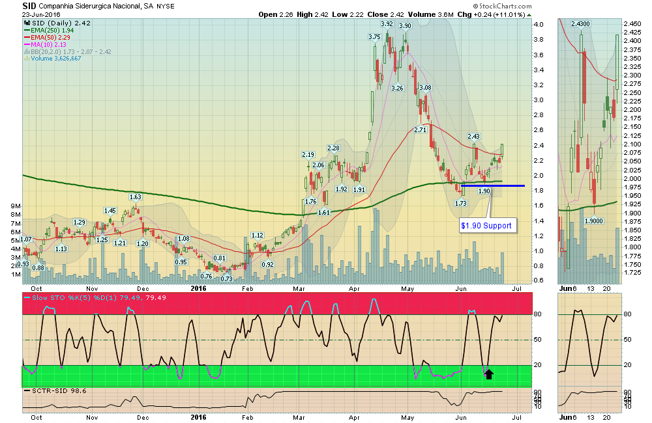Click the Volume 3,626,667 legend entry
The height and width of the screenshot is (423, 652).
52,59
